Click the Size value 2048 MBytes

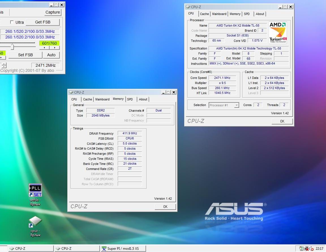coord(101,115)
